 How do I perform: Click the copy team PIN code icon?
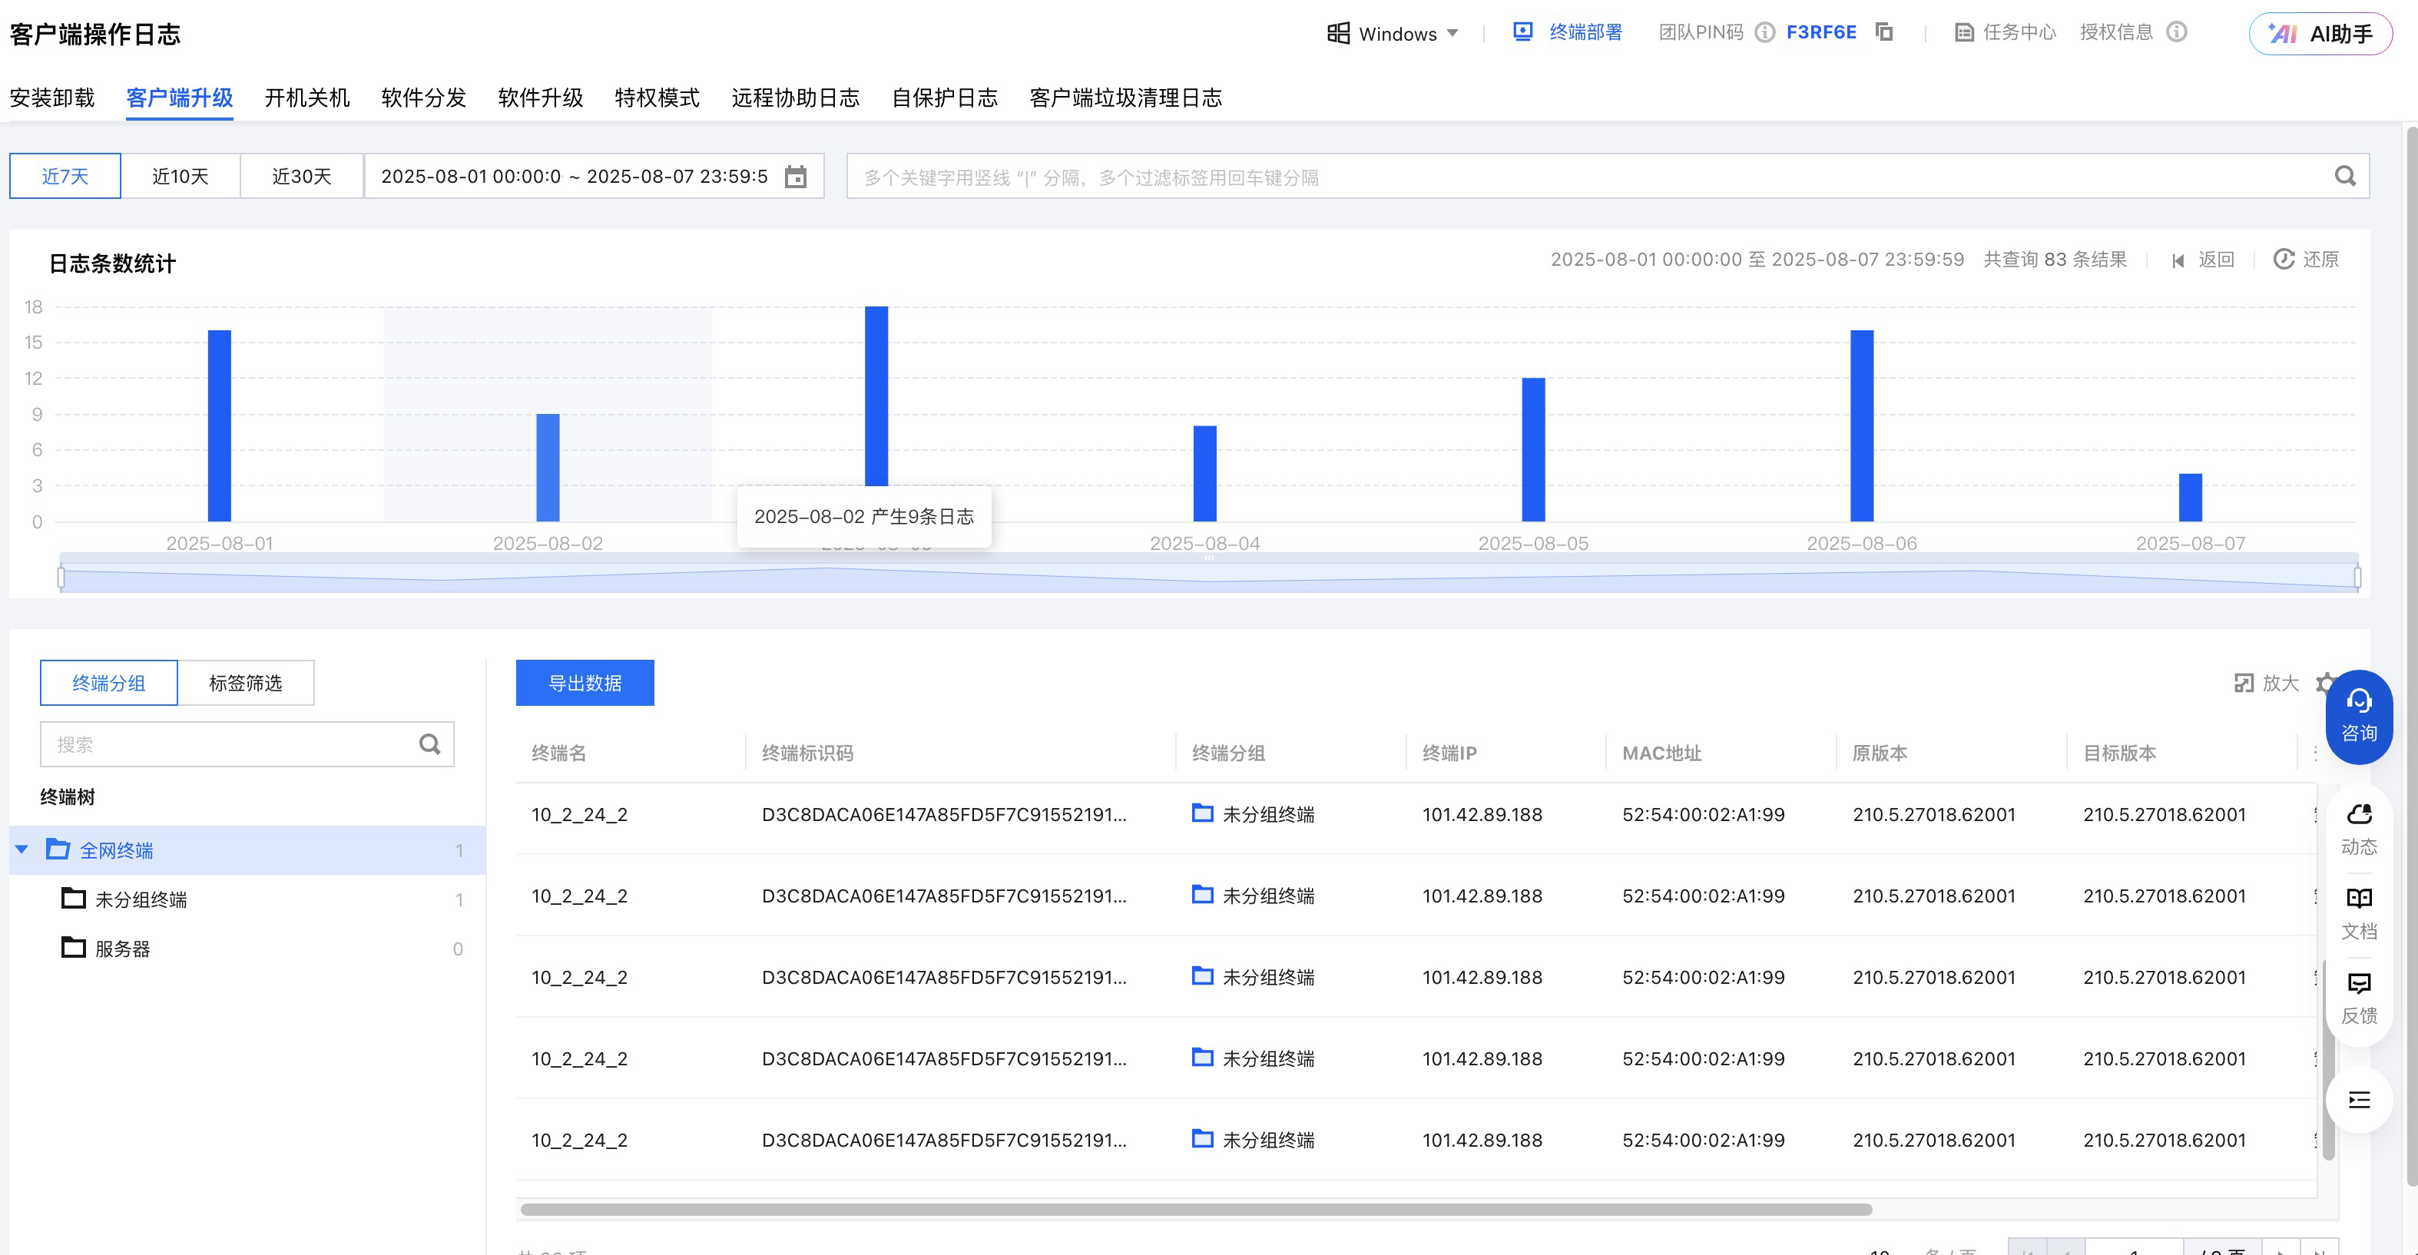click(x=1884, y=33)
